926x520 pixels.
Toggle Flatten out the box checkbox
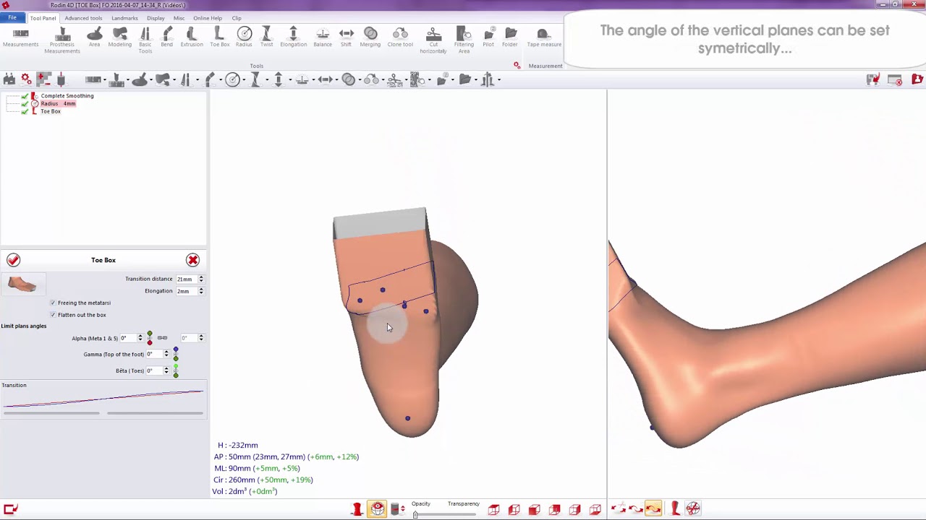pos(53,315)
